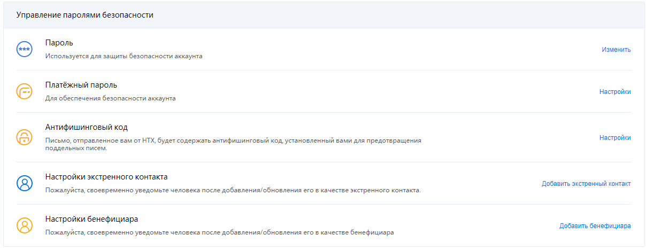Click "Добавить экстренный контакт" link
The height and width of the screenshot is (250, 646).
[586, 184]
